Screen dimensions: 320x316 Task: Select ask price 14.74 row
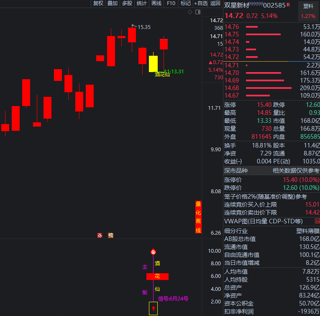pos(271,42)
